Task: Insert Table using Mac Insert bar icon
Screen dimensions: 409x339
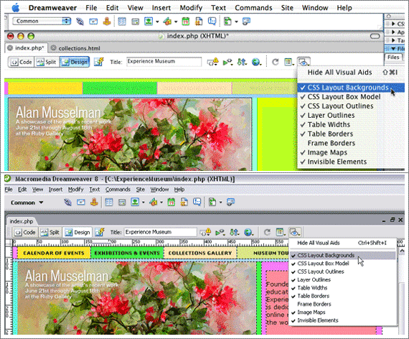Action: 122,21
